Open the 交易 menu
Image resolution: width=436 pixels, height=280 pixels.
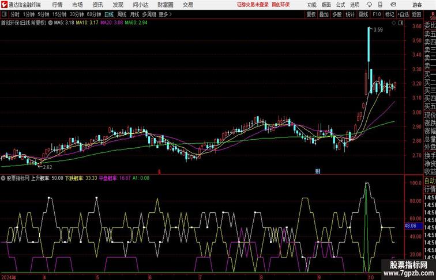click(x=187, y=5)
